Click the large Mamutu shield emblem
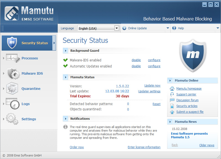The width and height of the screenshot is (221, 159). pos(193,56)
